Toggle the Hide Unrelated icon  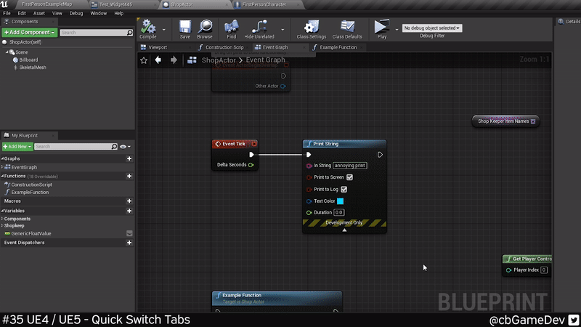pyautogui.click(x=259, y=28)
